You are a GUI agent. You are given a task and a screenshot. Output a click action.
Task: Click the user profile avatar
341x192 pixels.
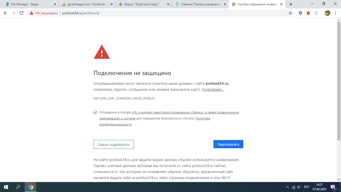coord(328,13)
